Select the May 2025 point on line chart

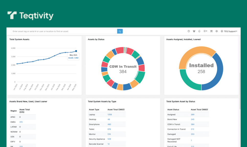point(76,51)
